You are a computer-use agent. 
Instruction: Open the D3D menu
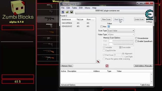(x=81, y=8)
